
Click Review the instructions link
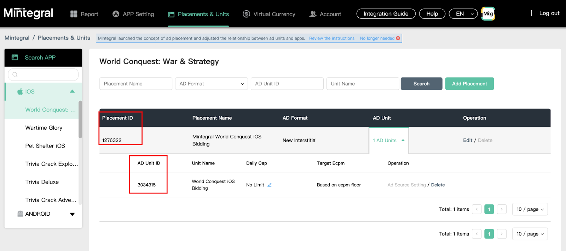(x=332, y=38)
